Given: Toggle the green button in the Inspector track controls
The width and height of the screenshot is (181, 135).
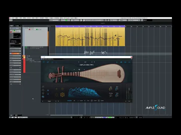Looking at the screenshot, I should [14, 30].
